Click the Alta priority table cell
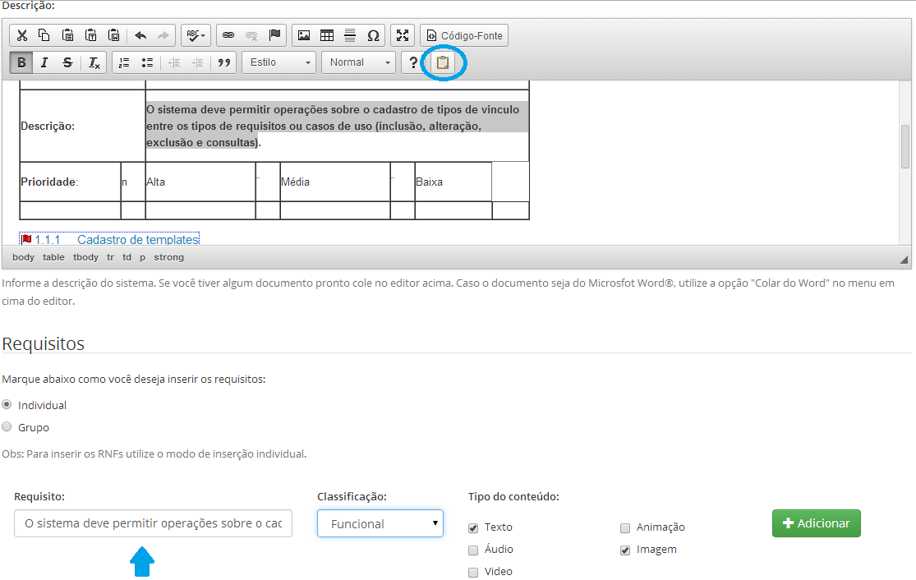916x580 pixels. [x=200, y=182]
